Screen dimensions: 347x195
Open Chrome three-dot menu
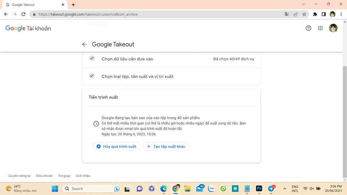[x=341, y=14]
